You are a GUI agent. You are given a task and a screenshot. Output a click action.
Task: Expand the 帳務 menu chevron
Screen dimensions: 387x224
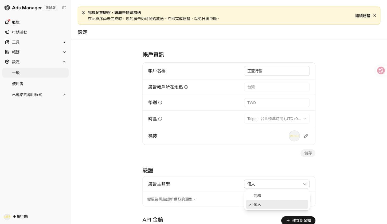click(64, 52)
